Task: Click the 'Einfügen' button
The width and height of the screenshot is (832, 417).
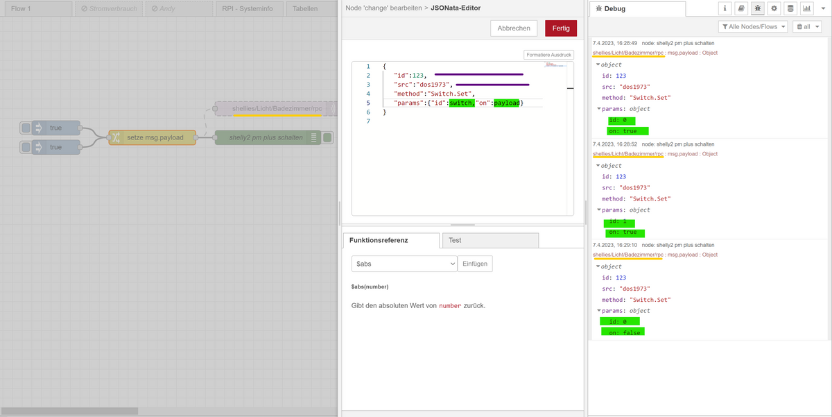Action: [x=476, y=264]
